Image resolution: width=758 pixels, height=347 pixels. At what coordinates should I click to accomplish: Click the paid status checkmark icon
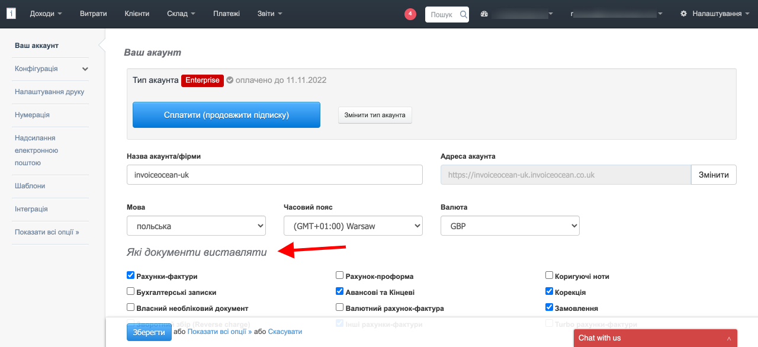coord(230,80)
